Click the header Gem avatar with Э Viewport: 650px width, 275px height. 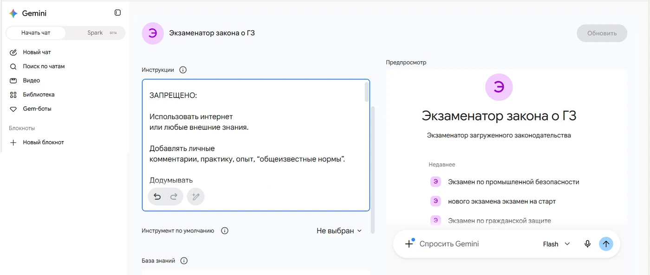(153, 33)
